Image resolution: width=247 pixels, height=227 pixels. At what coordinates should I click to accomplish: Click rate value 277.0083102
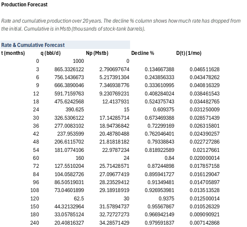69,126
